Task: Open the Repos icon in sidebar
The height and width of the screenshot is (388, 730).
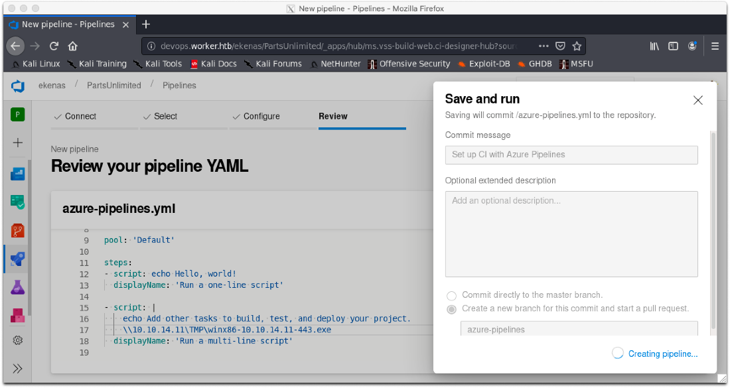Action: pyautogui.click(x=18, y=231)
